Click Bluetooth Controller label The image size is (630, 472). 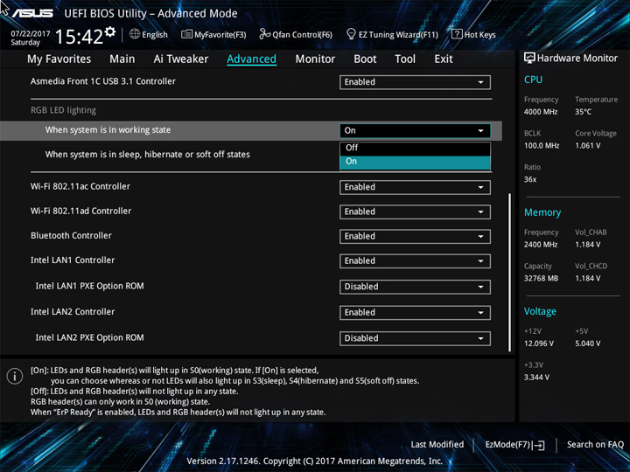tap(71, 236)
